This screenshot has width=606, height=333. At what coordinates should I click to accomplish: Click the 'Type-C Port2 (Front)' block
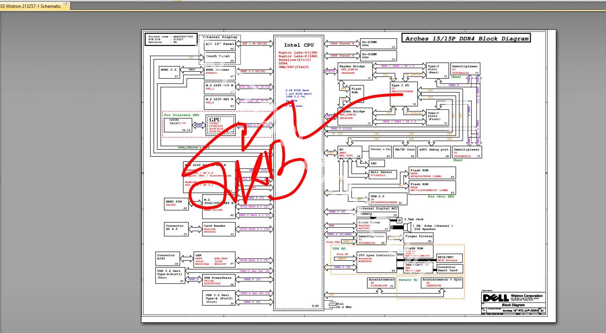(x=437, y=117)
